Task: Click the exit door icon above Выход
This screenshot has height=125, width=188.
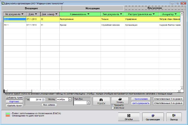Action: click(x=174, y=115)
